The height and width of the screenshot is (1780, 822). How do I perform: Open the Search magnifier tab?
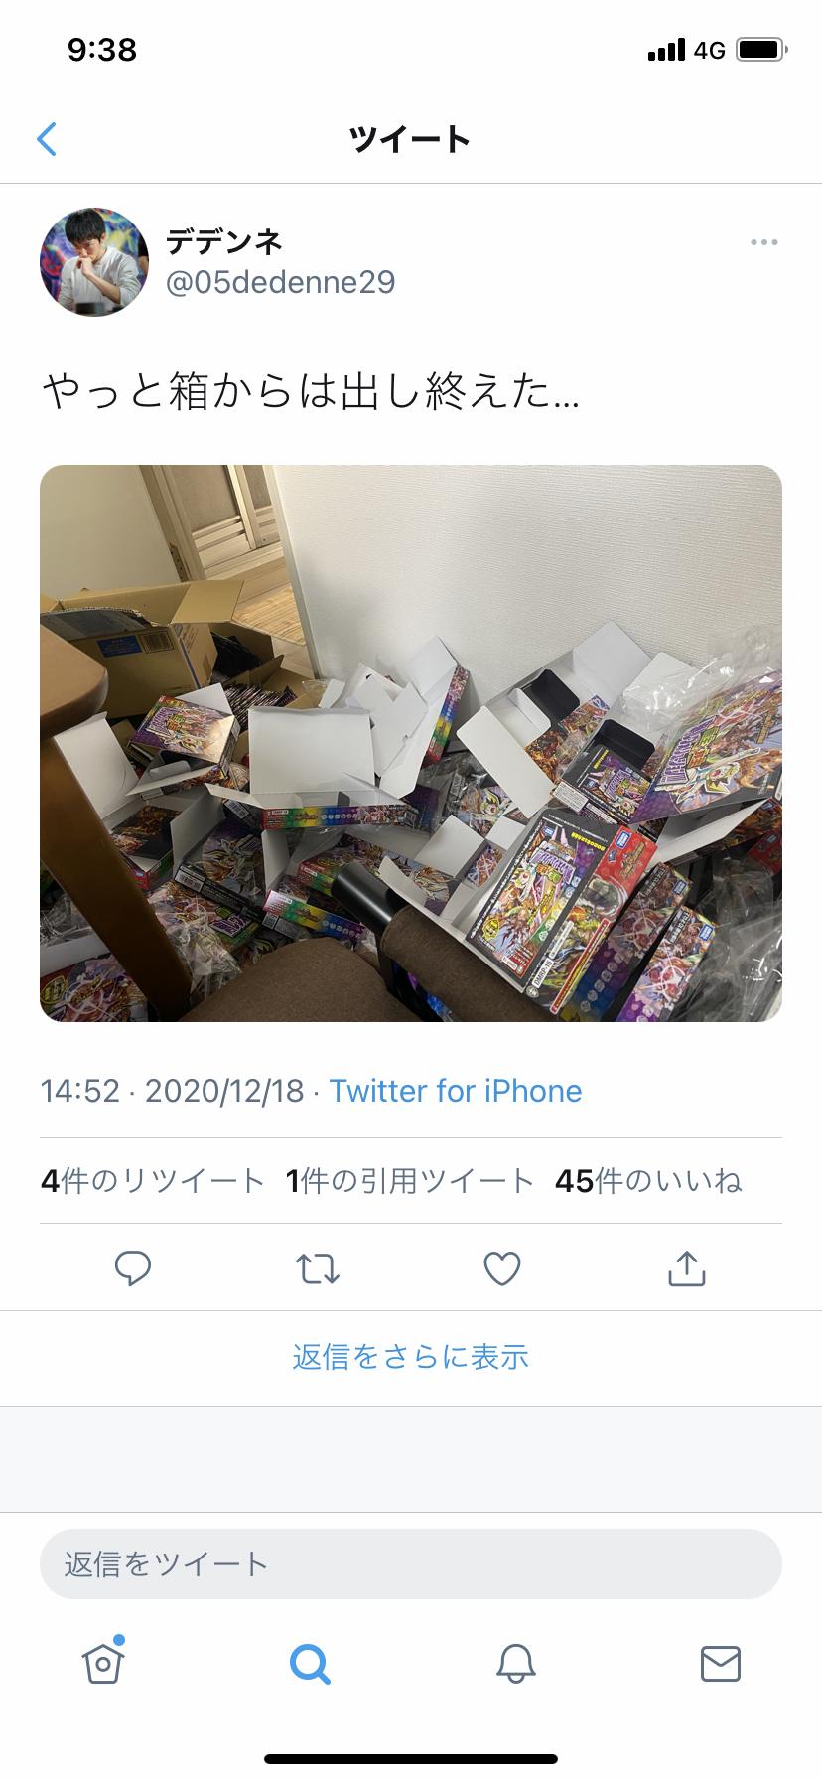pyautogui.click(x=310, y=1663)
